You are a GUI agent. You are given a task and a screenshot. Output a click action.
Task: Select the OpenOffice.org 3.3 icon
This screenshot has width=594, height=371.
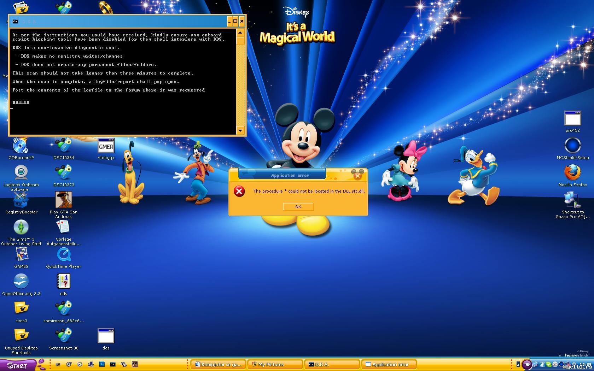[21, 285]
